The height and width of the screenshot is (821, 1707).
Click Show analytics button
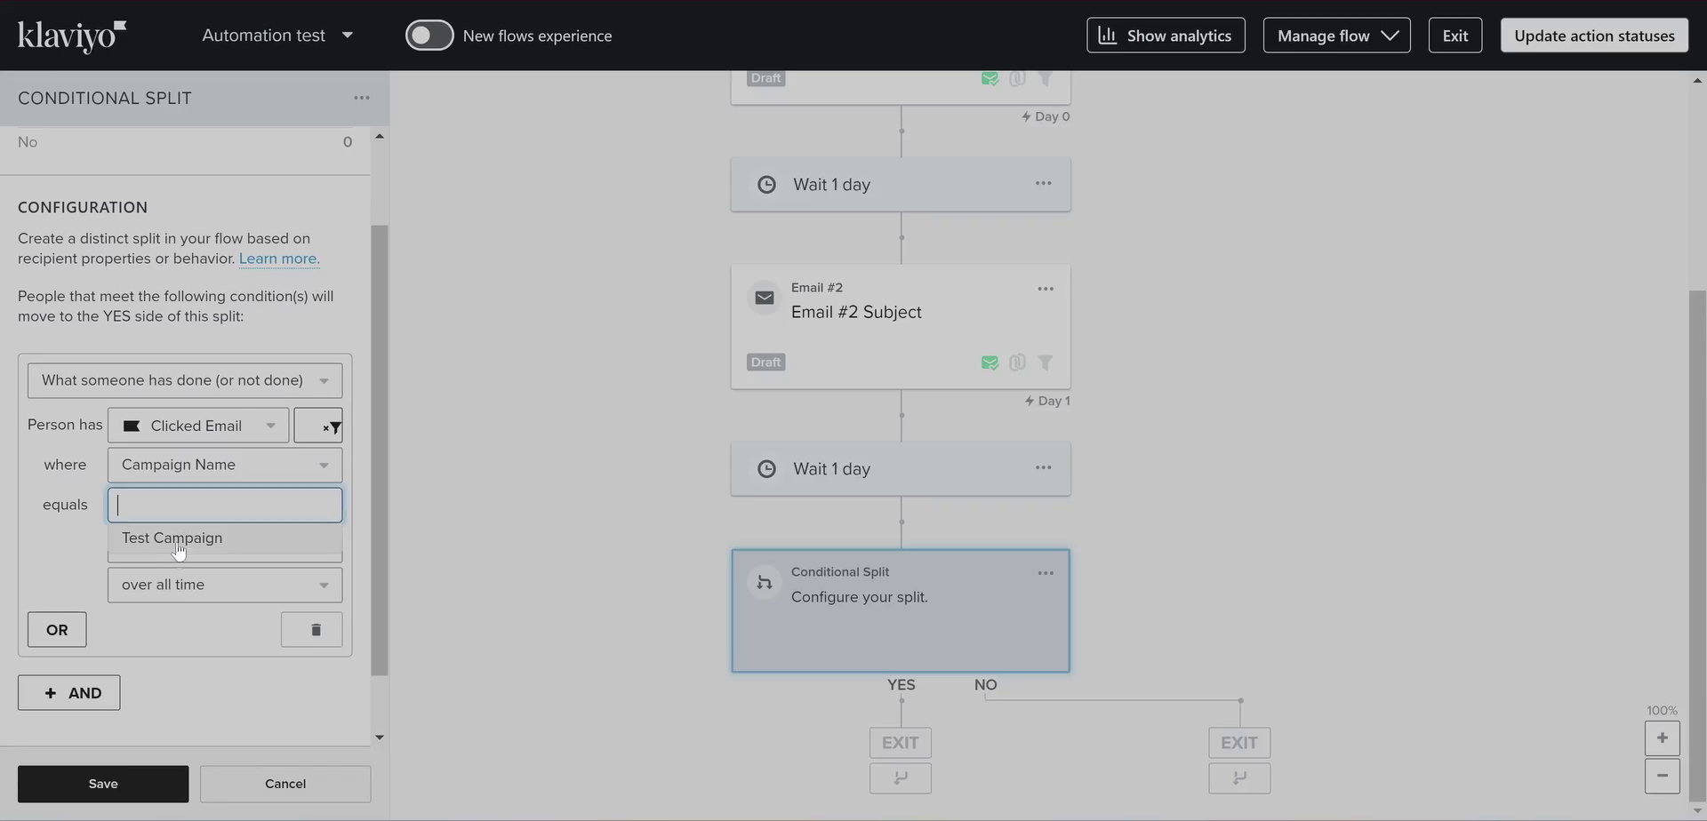(1166, 36)
